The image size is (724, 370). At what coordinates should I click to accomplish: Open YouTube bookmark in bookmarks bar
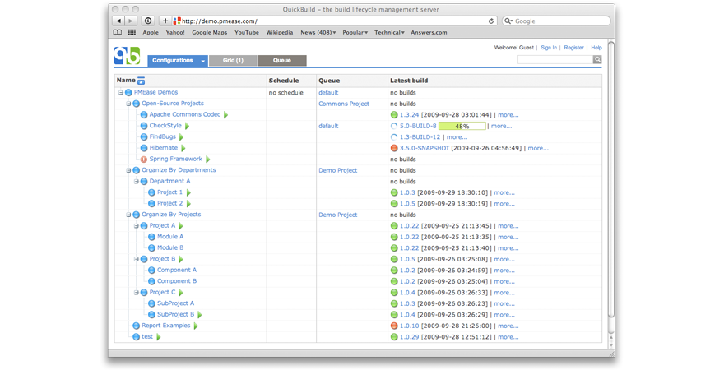pyautogui.click(x=247, y=32)
